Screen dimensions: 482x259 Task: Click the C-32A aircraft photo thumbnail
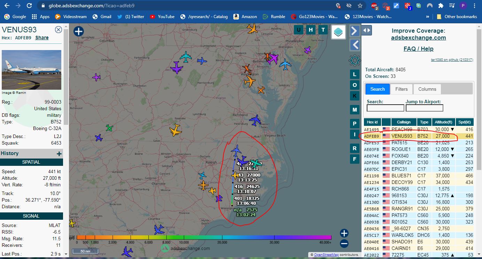coord(31,70)
